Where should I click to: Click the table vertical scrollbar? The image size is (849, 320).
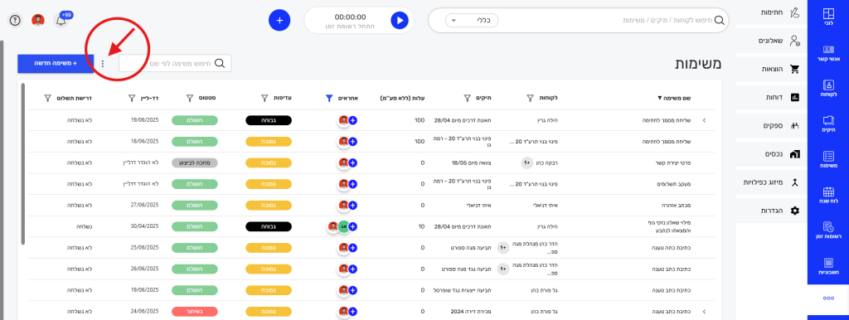coord(22,164)
